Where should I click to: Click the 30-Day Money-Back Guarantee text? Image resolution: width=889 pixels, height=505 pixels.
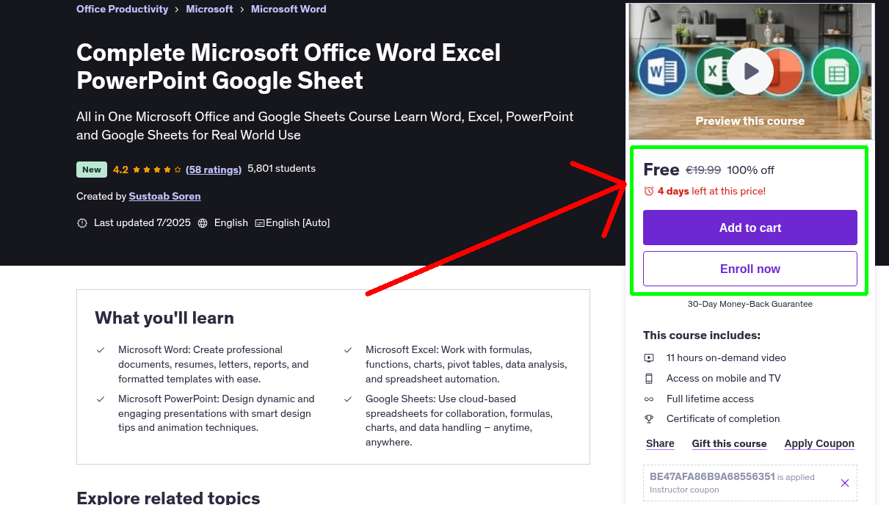click(750, 304)
